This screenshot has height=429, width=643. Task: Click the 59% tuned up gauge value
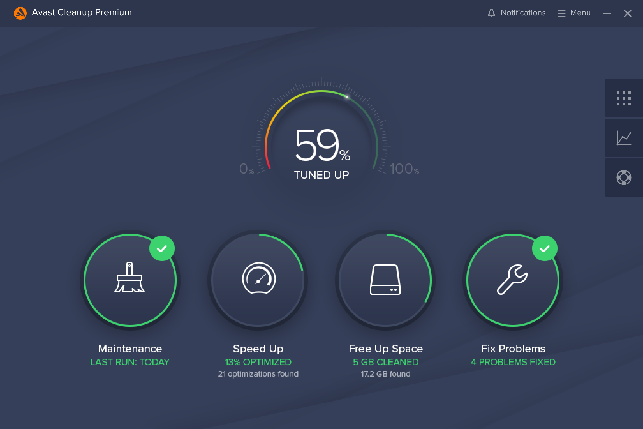pyautogui.click(x=322, y=145)
